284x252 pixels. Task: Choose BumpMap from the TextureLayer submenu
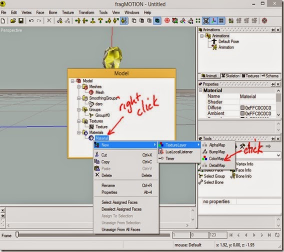(x=218, y=151)
